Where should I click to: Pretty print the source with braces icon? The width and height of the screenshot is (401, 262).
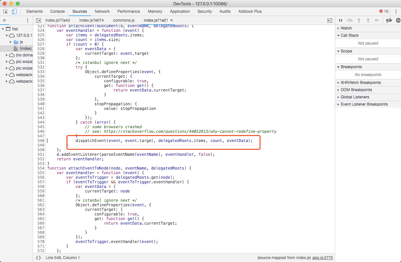pyautogui.click(x=38, y=258)
